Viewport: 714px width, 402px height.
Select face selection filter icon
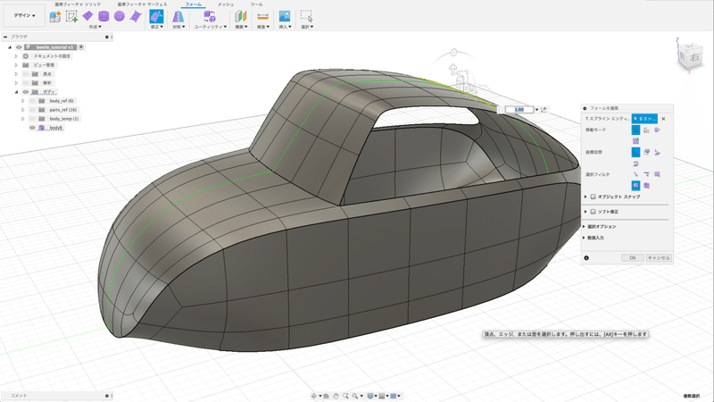(x=657, y=174)
